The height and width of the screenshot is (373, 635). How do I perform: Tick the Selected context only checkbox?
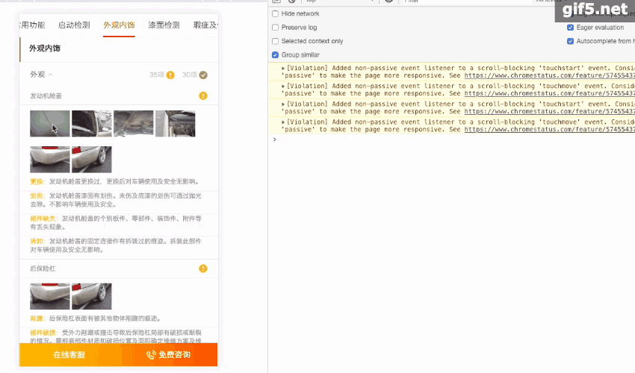[x=276, y=41]
